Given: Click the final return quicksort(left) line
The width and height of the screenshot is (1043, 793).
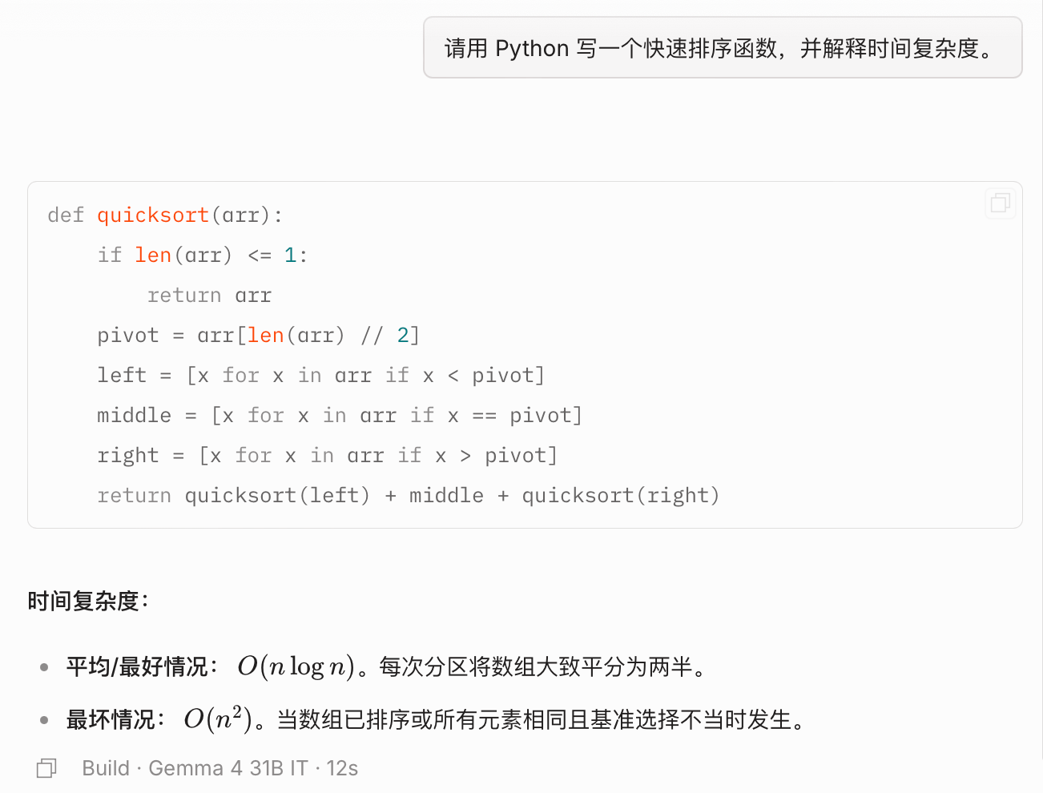Looking at the screenshot, I should pos(408,496).
